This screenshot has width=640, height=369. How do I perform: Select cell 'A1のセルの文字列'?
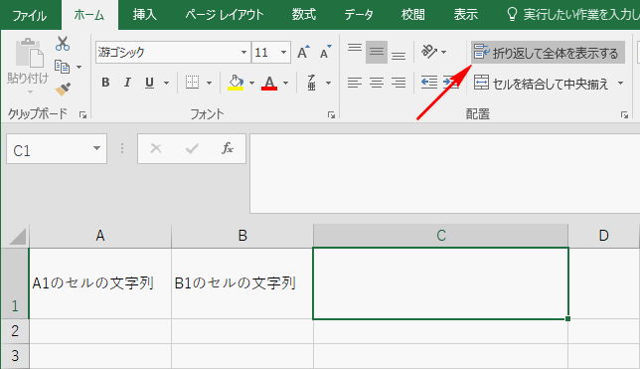click(100, 283)
